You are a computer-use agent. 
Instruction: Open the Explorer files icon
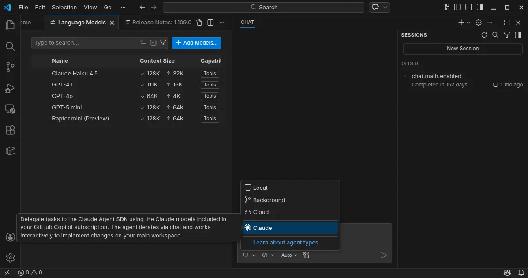[x=10, y=25]
